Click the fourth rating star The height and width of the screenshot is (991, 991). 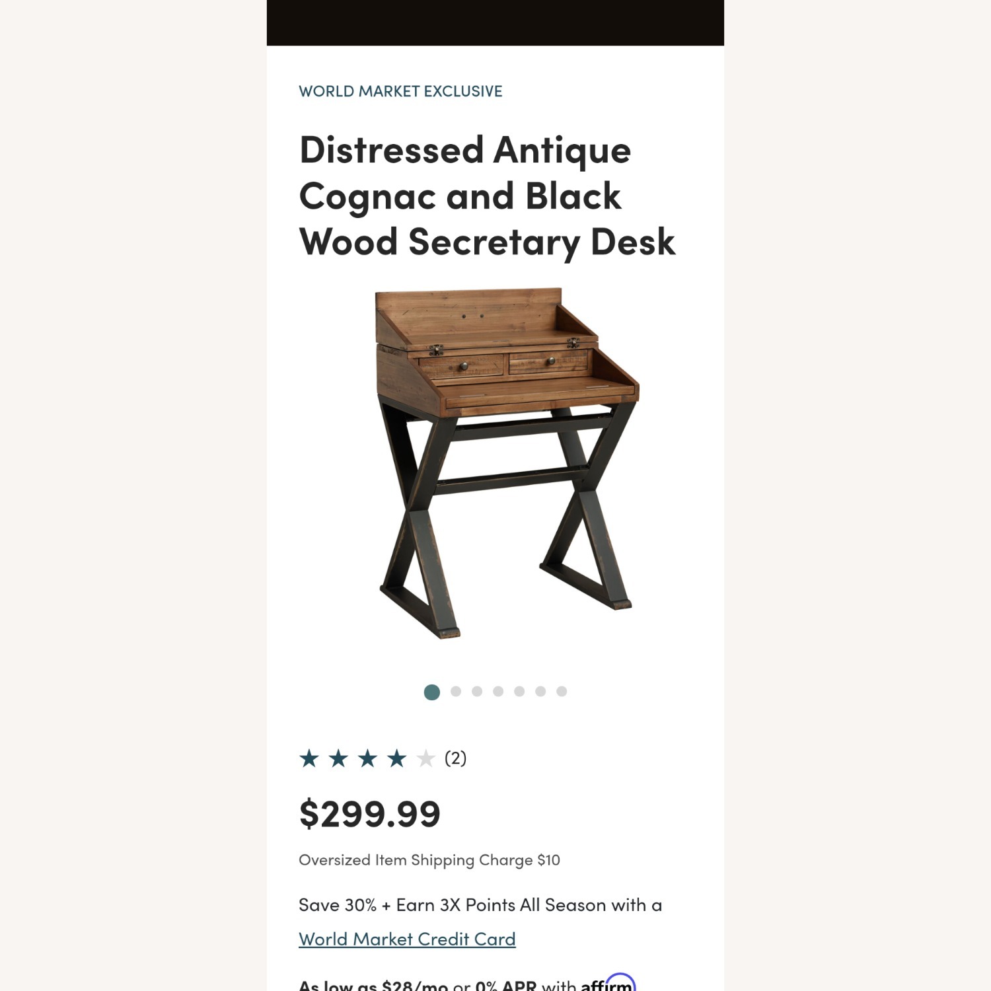point(397,758)
